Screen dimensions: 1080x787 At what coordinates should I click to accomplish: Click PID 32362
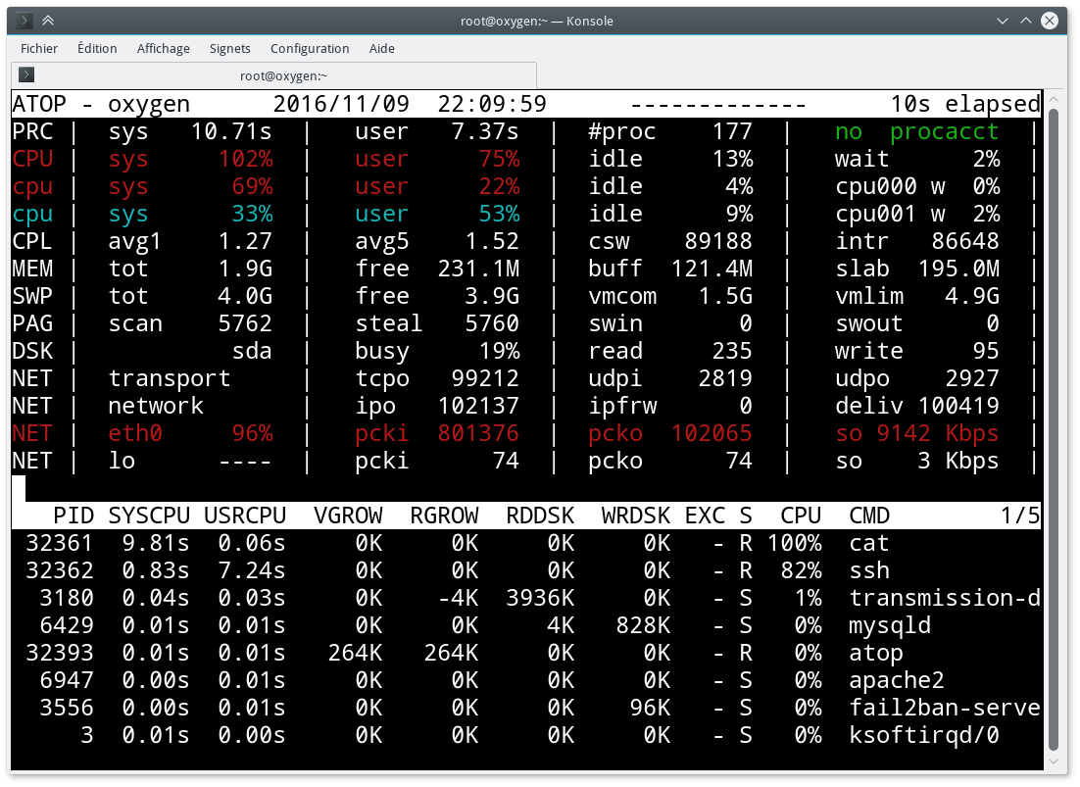point(59,570)
